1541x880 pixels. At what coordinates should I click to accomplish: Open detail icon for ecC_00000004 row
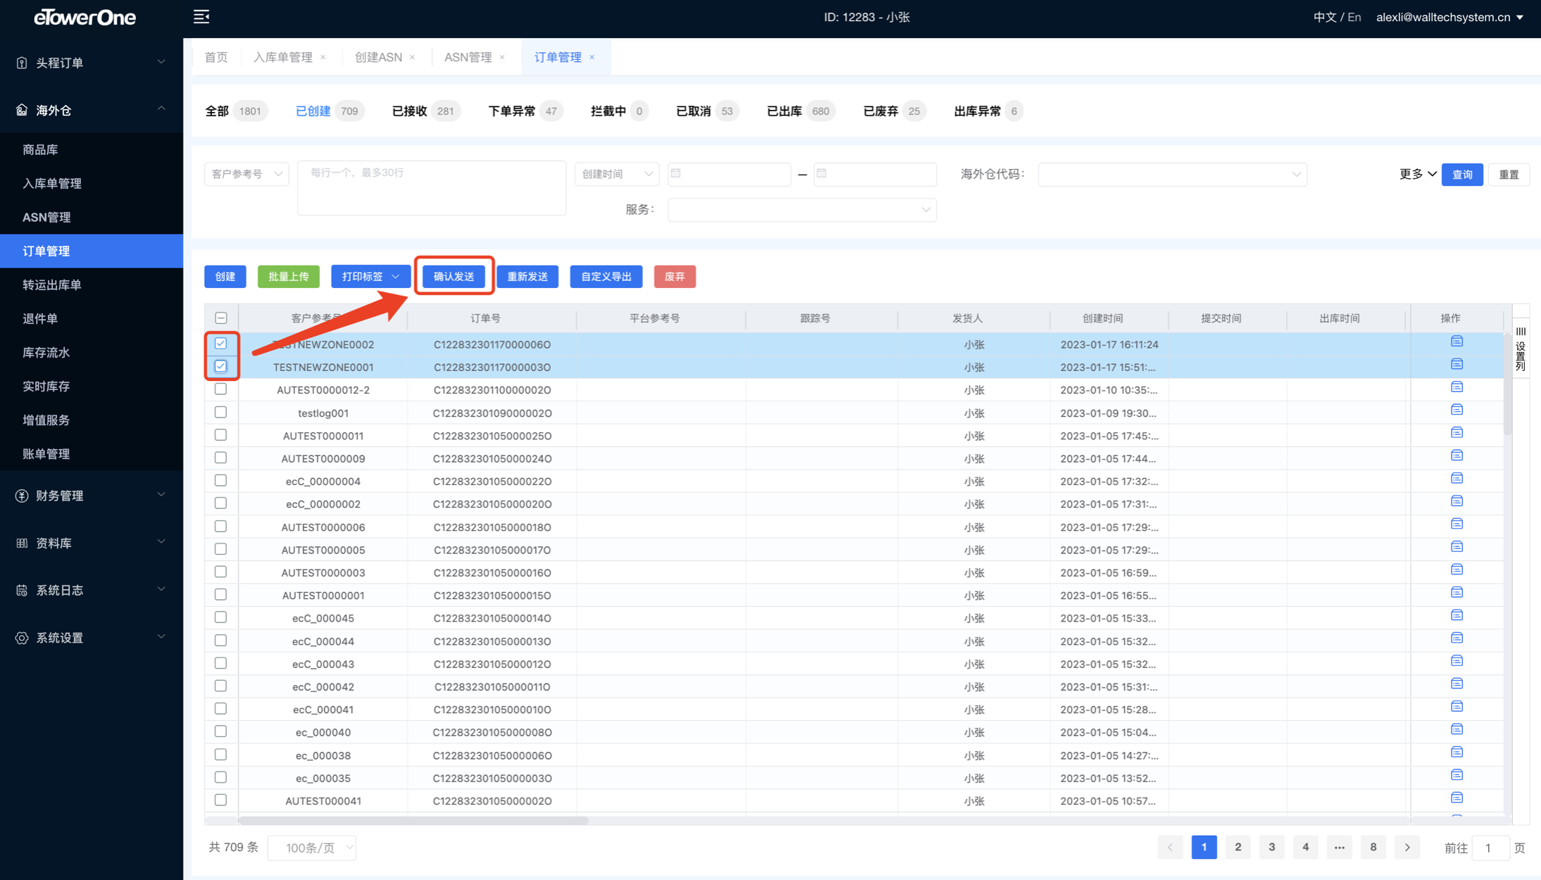[x=1456, y=478]
